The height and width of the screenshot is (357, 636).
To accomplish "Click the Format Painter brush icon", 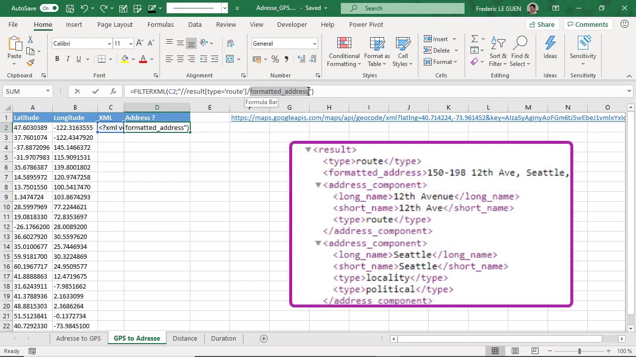I will tap(30, 63).
